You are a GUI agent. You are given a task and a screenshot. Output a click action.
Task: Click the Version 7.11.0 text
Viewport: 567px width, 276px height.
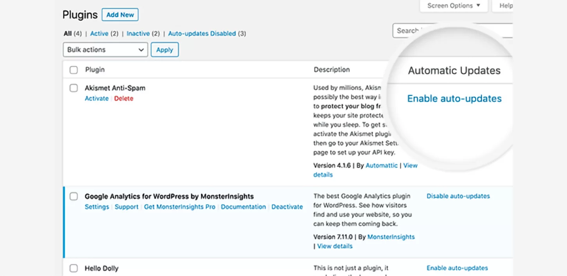pyautogui.click(x=333, y=237)
